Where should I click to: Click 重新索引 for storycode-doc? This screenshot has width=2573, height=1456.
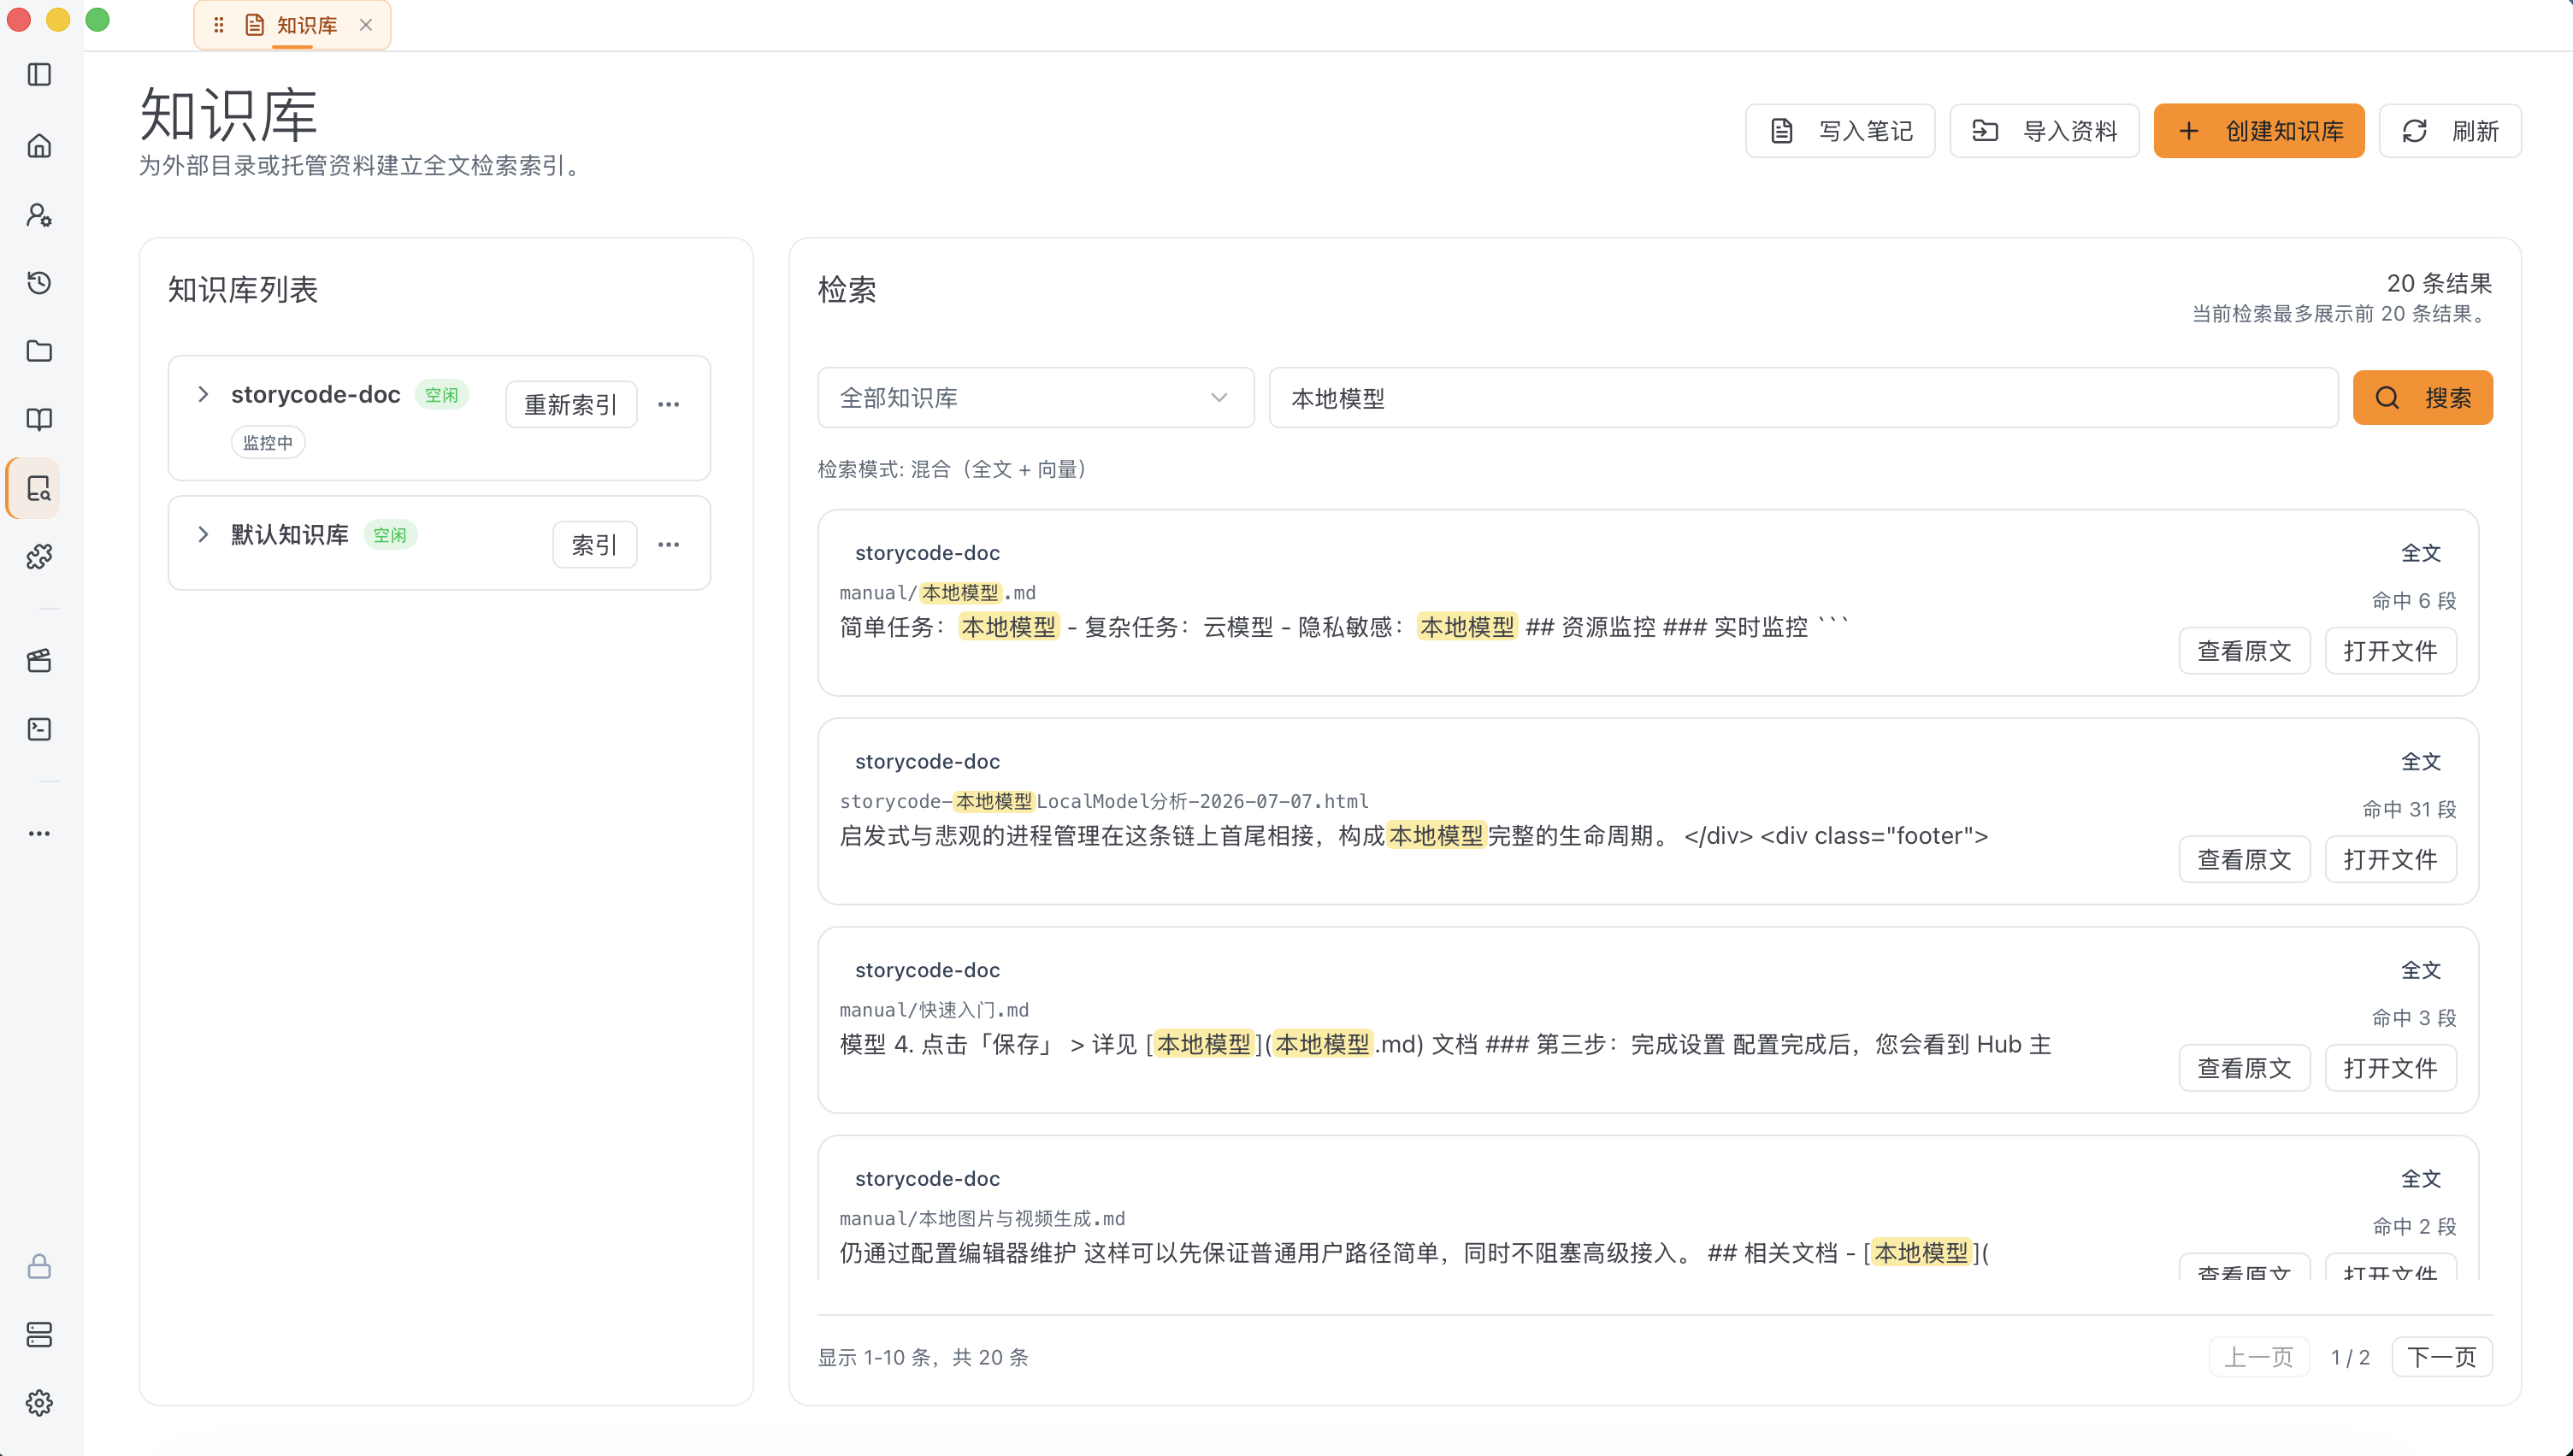point(571,404)
